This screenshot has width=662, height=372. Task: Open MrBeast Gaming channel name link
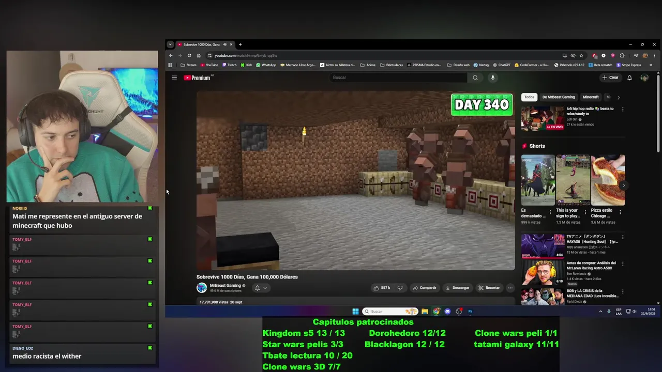click(225, 285)
